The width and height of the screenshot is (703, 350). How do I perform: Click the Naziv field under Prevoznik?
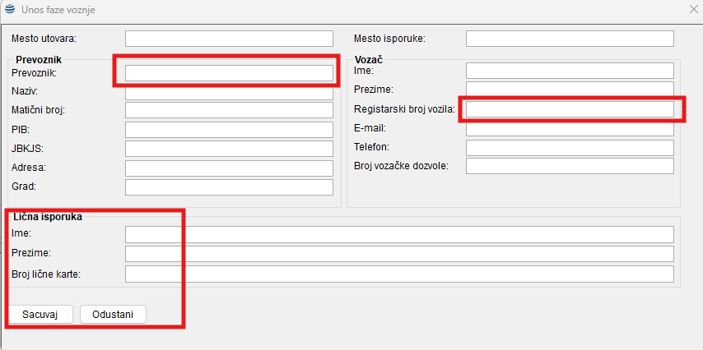[x=229, y=92]
